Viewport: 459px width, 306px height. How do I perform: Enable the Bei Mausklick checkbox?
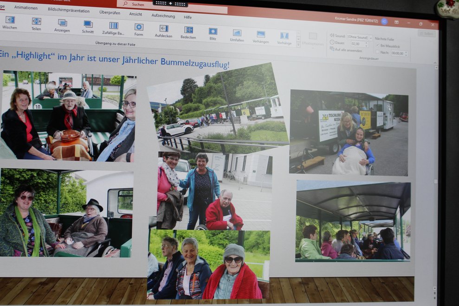point(378,46)
